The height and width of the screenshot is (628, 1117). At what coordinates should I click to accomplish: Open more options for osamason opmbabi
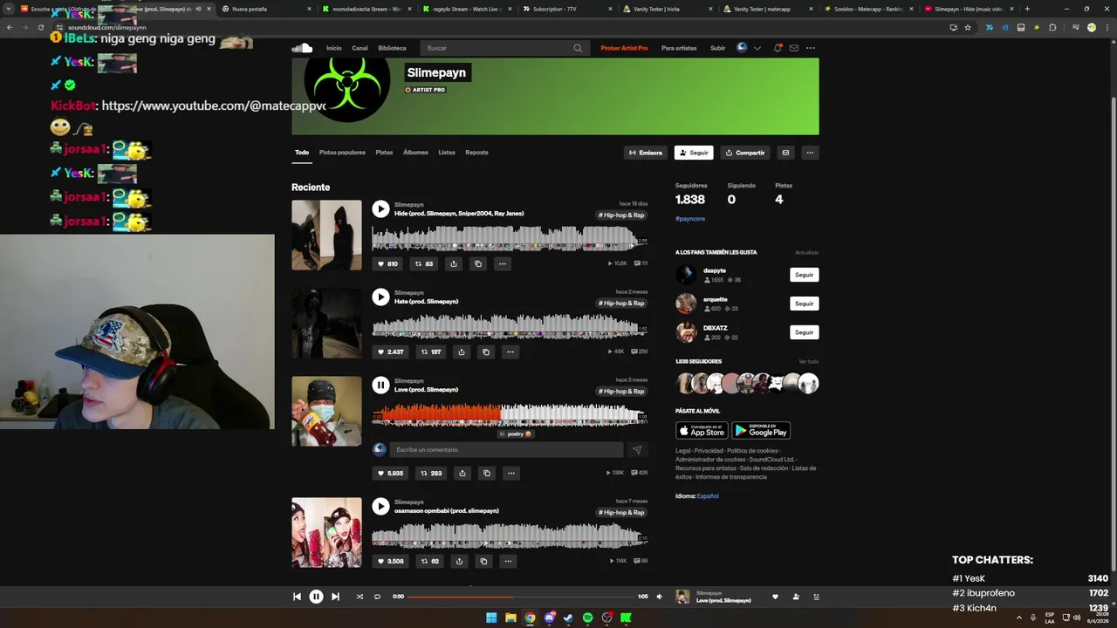(x=508, y=561)
